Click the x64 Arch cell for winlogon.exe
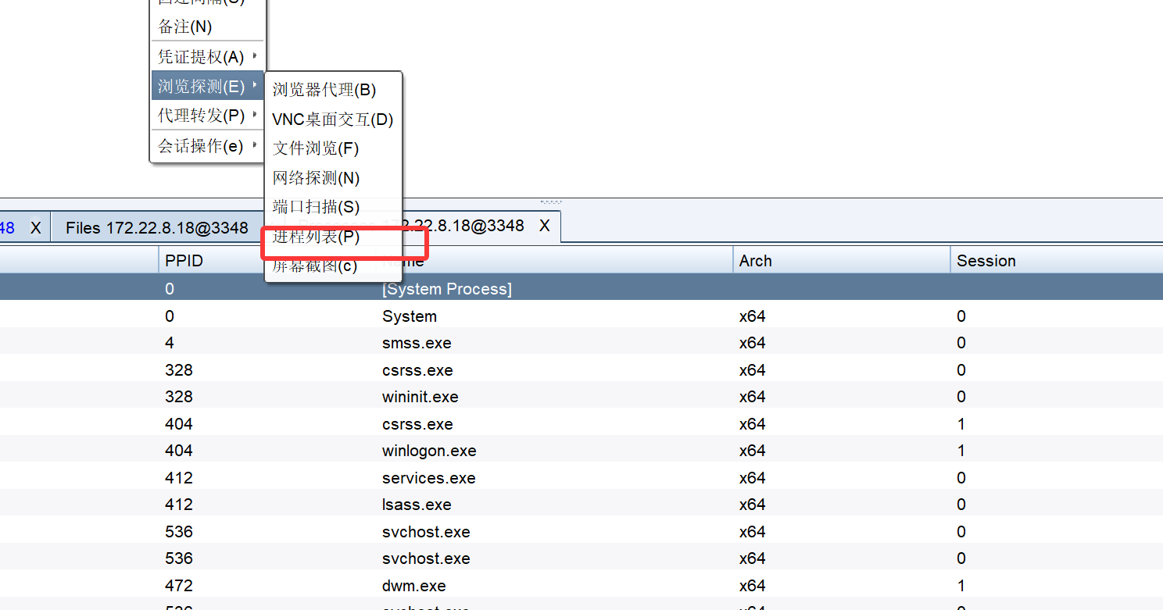 [753, 451]
